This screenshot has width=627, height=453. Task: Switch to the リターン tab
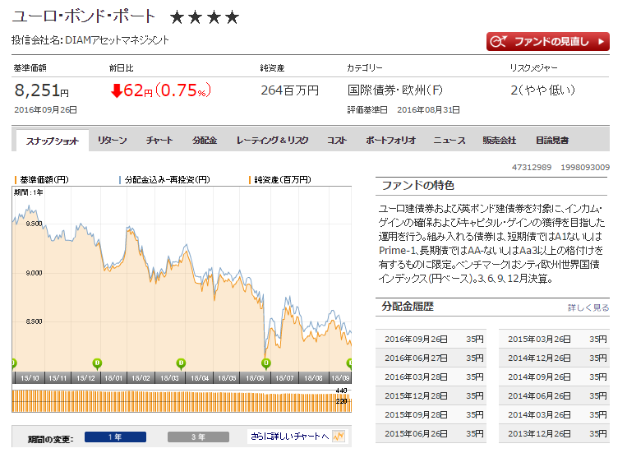coord(113,140)
